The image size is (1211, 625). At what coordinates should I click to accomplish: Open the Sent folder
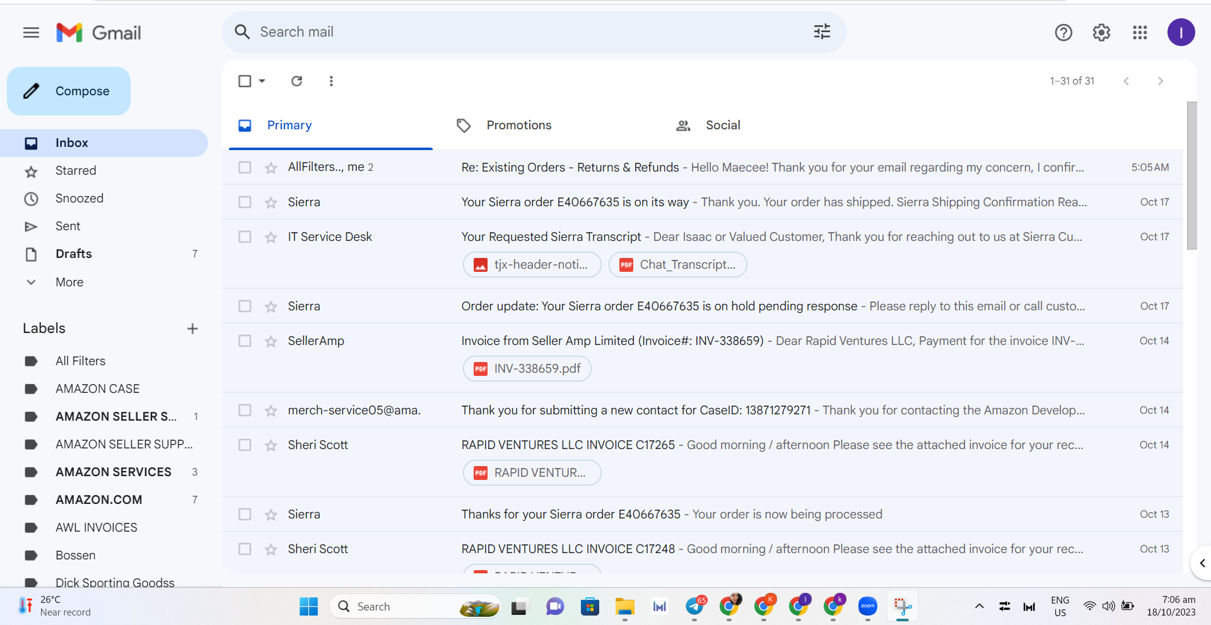(104, 226)
